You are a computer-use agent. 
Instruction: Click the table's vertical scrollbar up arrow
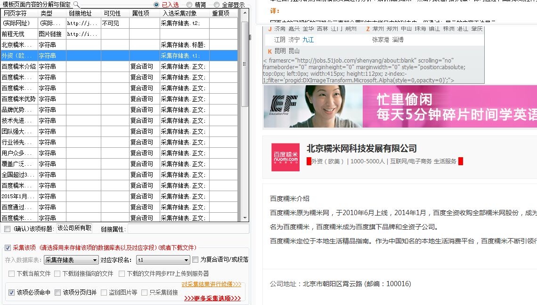[245, 13]
